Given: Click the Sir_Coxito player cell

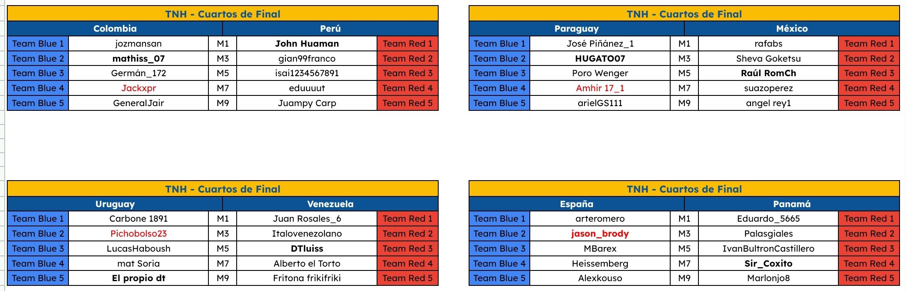Looking at the screenshot, I should 768,264.
